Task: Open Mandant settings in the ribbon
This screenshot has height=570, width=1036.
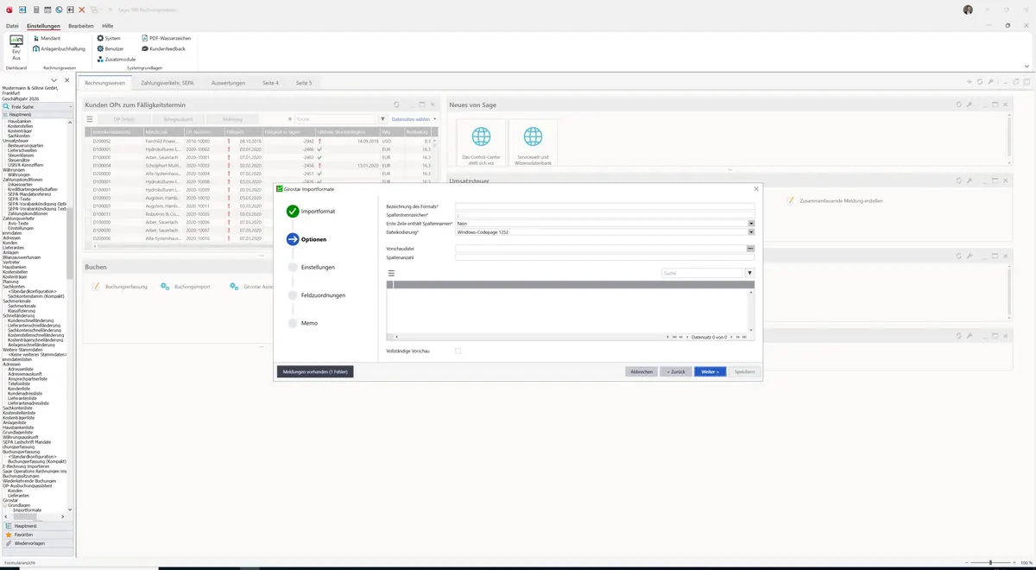Action: click(x=46, y=38)
